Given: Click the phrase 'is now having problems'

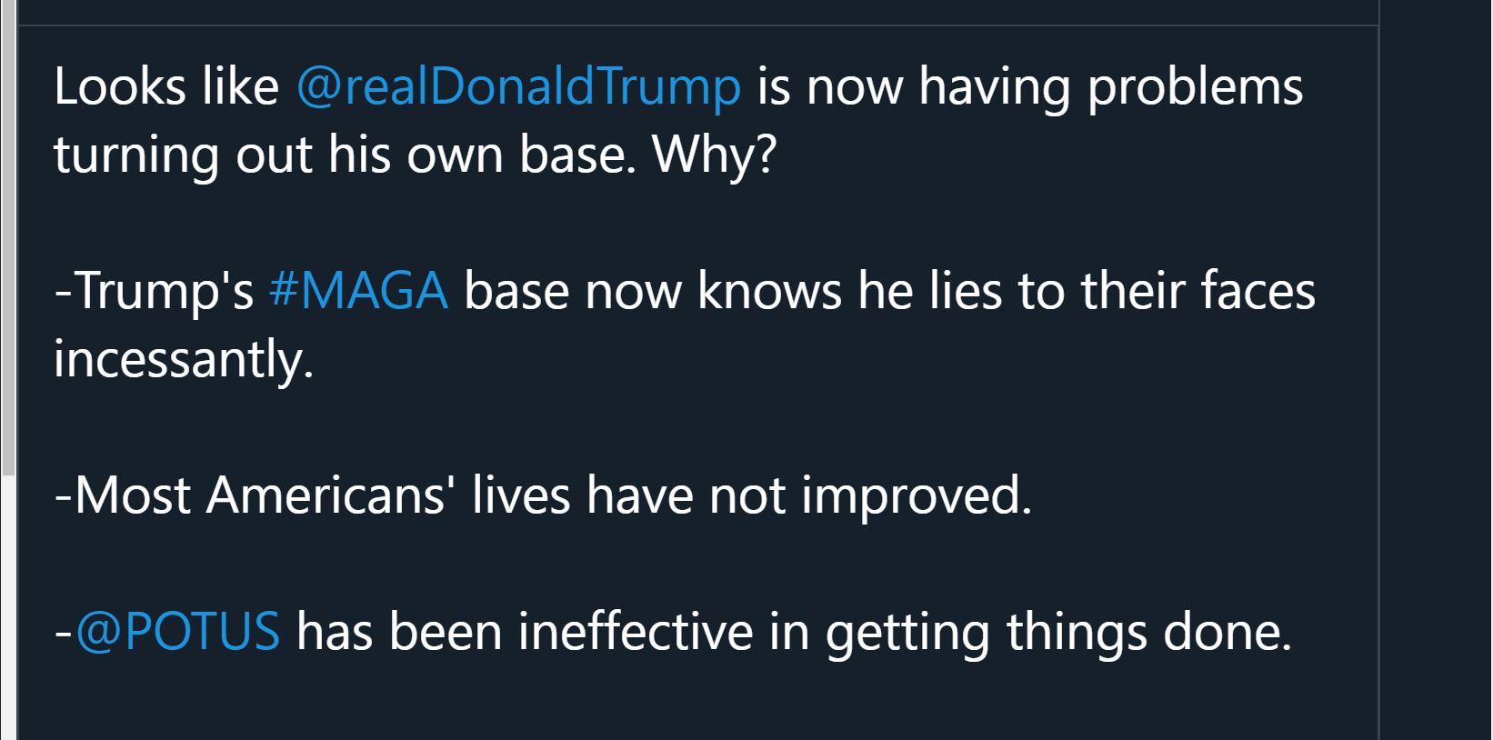Looking at the screenshot, I should click(1030, 88).
